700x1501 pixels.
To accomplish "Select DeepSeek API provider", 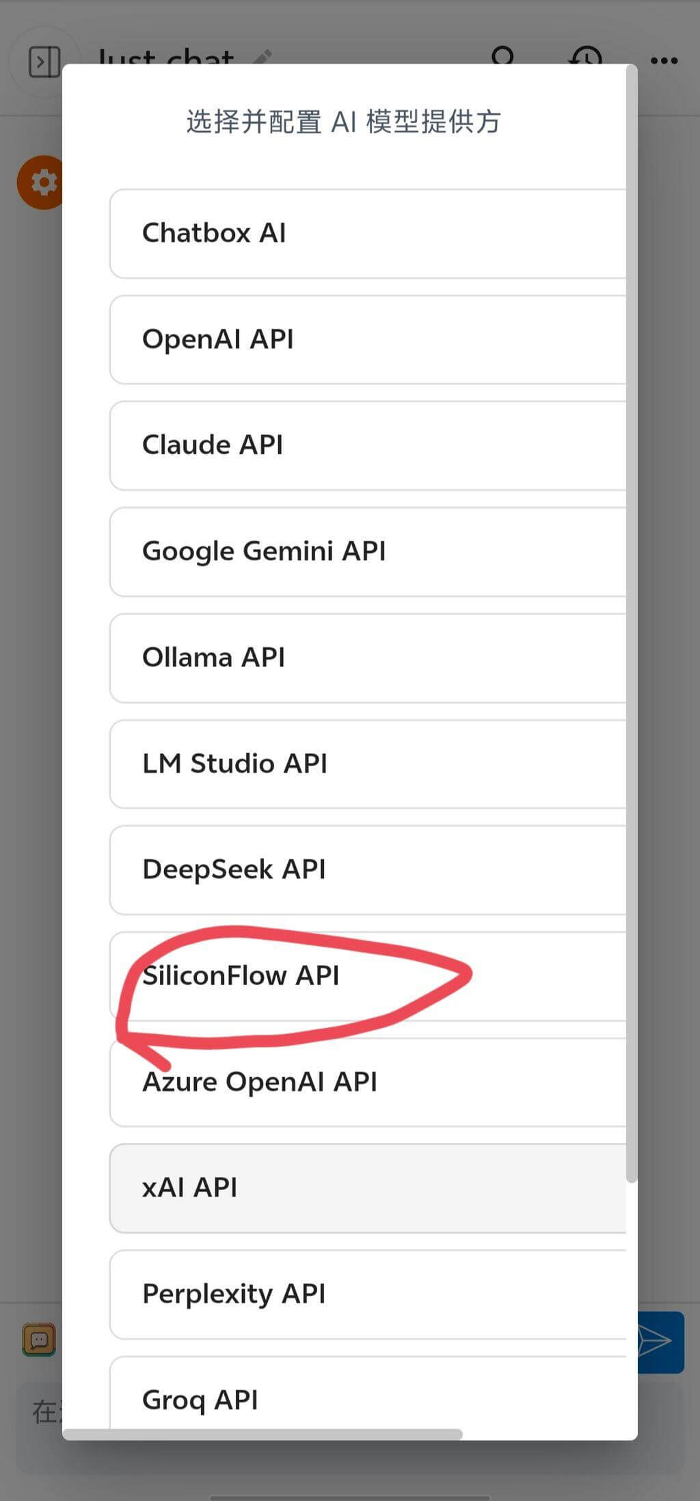I will pos(368,870).
